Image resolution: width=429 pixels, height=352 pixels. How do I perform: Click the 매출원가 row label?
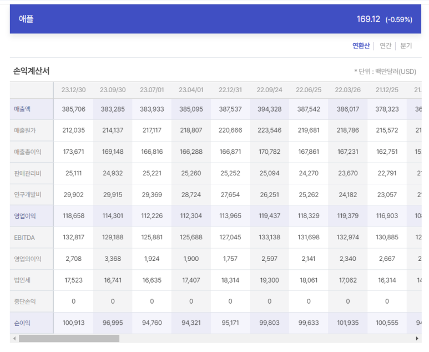25,130
